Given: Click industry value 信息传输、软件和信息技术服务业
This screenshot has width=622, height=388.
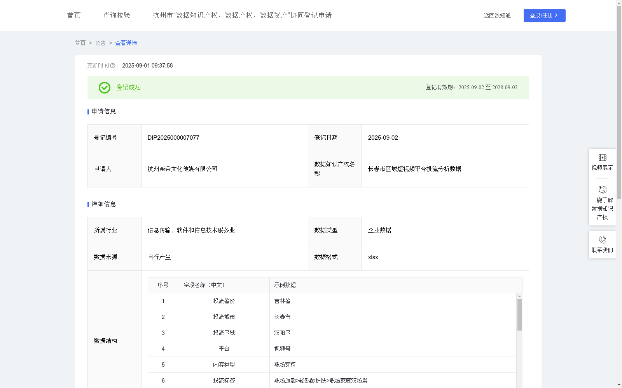Looking at the screenshot, I should point(191,230).
